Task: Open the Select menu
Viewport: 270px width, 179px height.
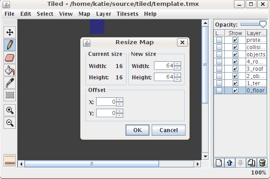Action: tap(45, 14)
